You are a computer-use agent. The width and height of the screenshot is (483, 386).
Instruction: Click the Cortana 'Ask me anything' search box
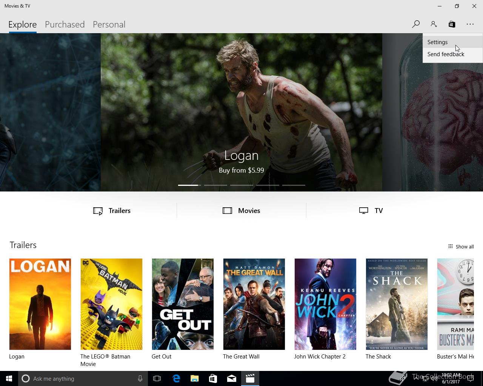point(83,378)
